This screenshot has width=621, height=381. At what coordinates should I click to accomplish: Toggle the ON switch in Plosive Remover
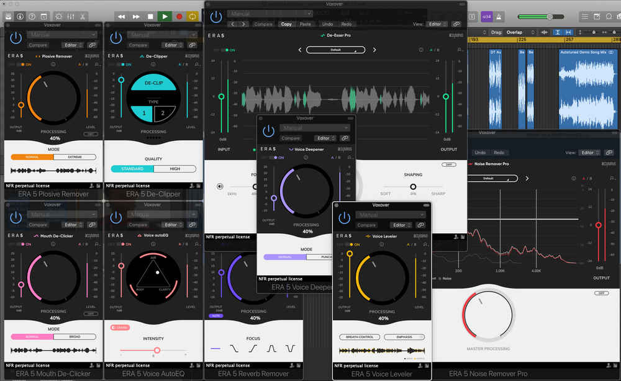click(20, 64)
